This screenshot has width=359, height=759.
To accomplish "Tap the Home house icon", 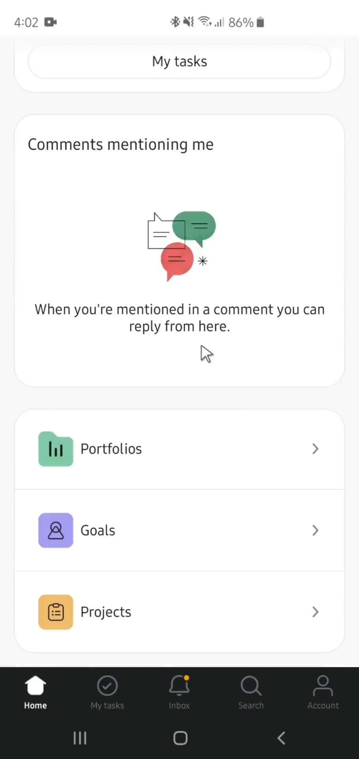I will [35, 686].
